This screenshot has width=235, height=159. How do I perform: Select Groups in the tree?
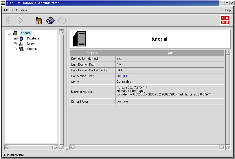click(x=32, y=49)
